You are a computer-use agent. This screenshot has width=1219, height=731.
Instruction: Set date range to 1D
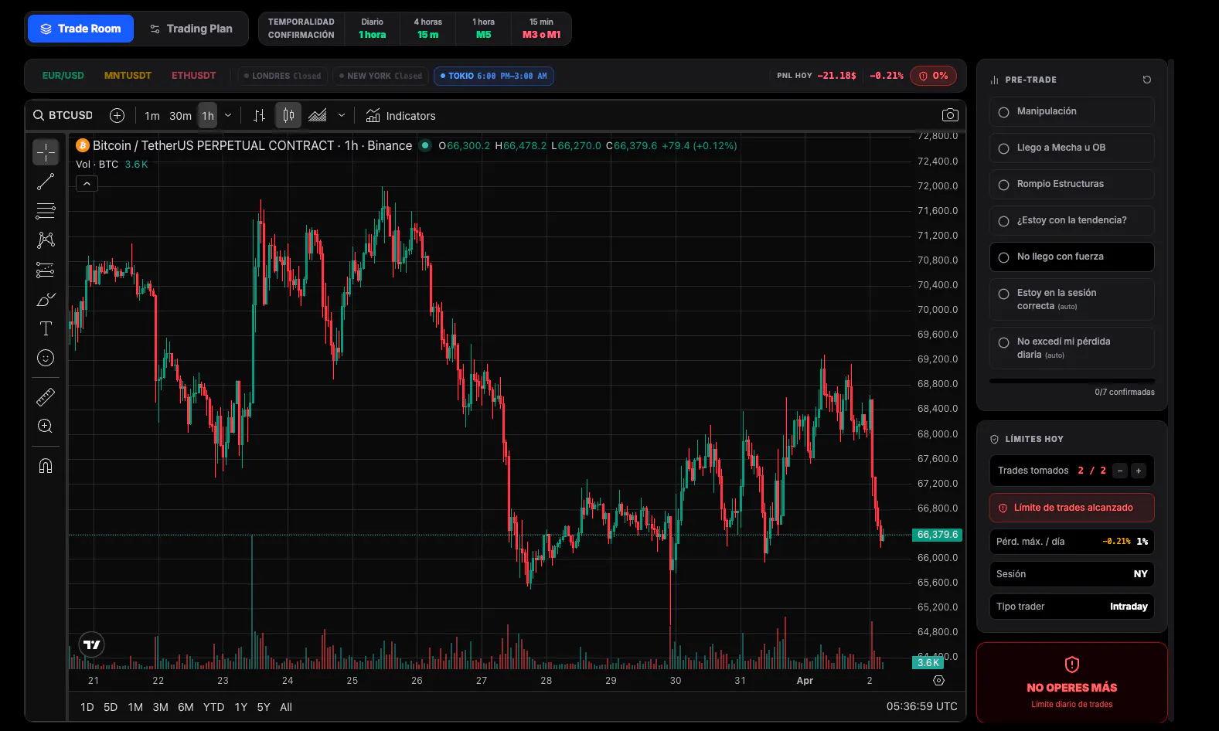[87, 707]
